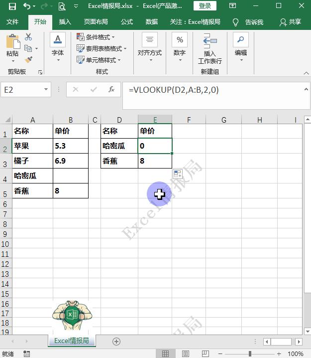
Task: Open ribbon display options icon
Action: tap(232, 5)
